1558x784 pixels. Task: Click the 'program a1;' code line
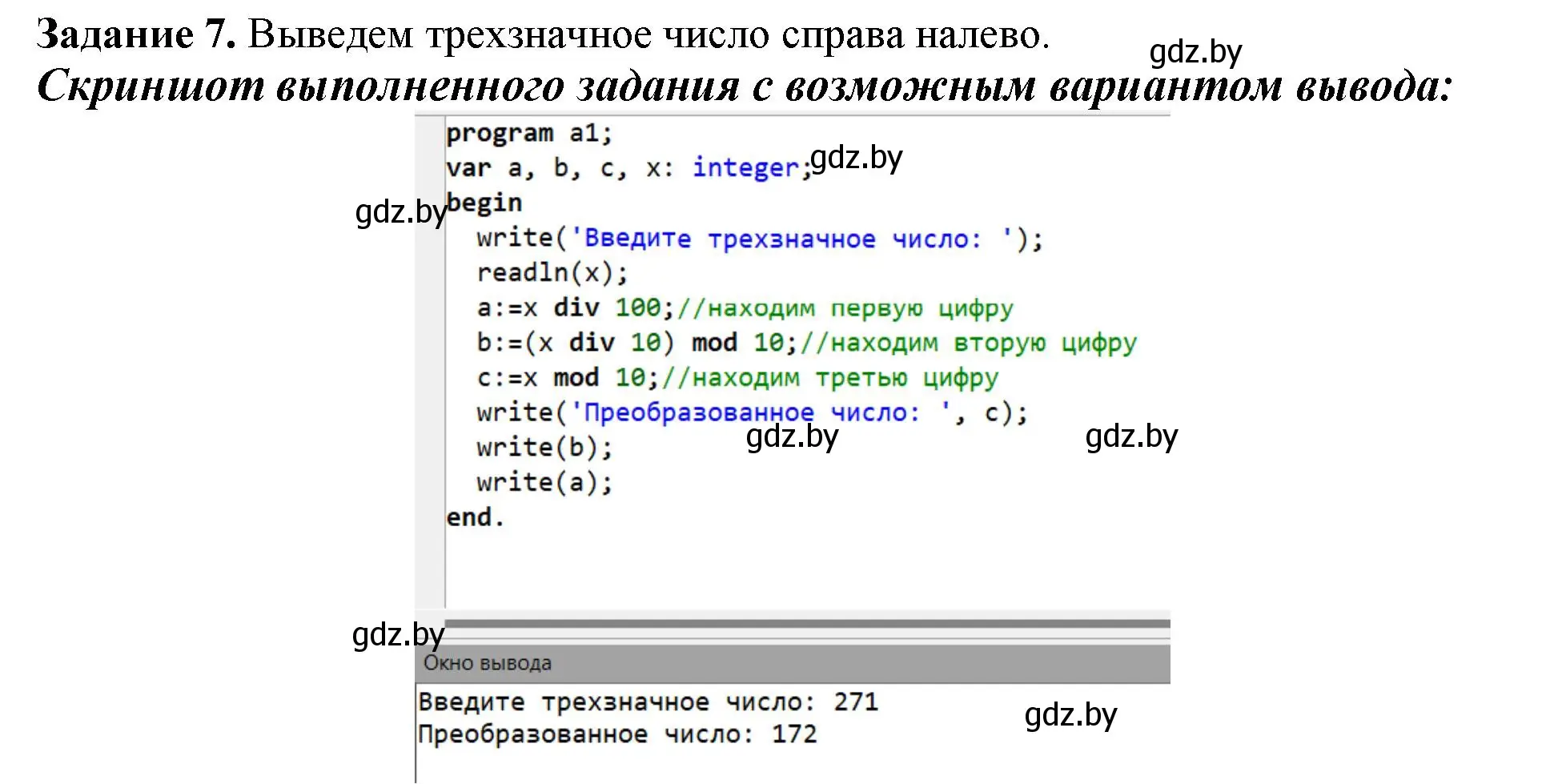(x=529, y=134)
